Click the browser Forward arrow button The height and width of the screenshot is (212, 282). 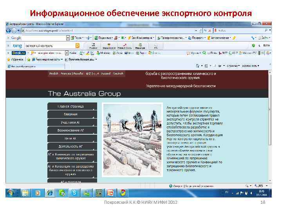tap(14, 30)
